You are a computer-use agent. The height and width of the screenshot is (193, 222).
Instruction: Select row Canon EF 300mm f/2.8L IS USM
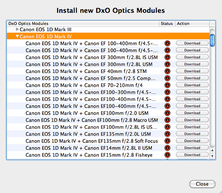[108, 57]
